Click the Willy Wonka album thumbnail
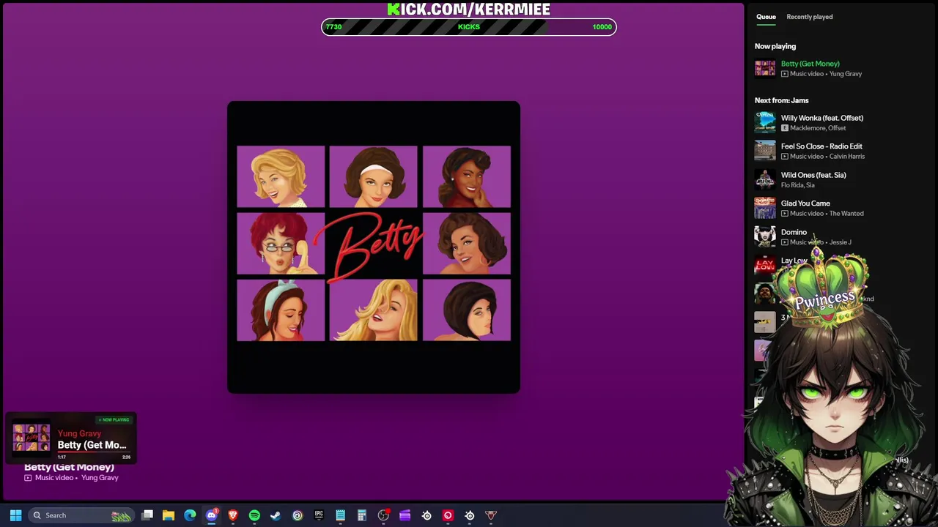The image size is (938, 527). click(x=765, y=122)
